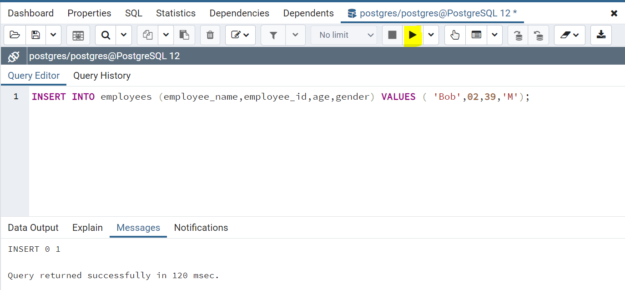Image resolution: width=625 pixels, height=290 pixels.
Task: Switch to the Statistics tab
Action: point(176,13)
